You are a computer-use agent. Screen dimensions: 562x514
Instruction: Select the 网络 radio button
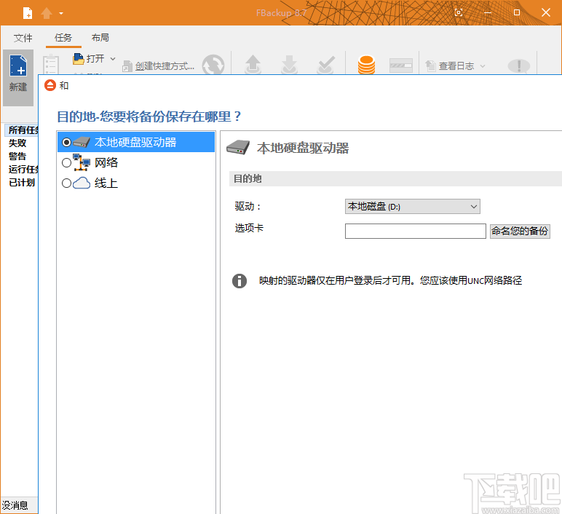tap(66, 163)
